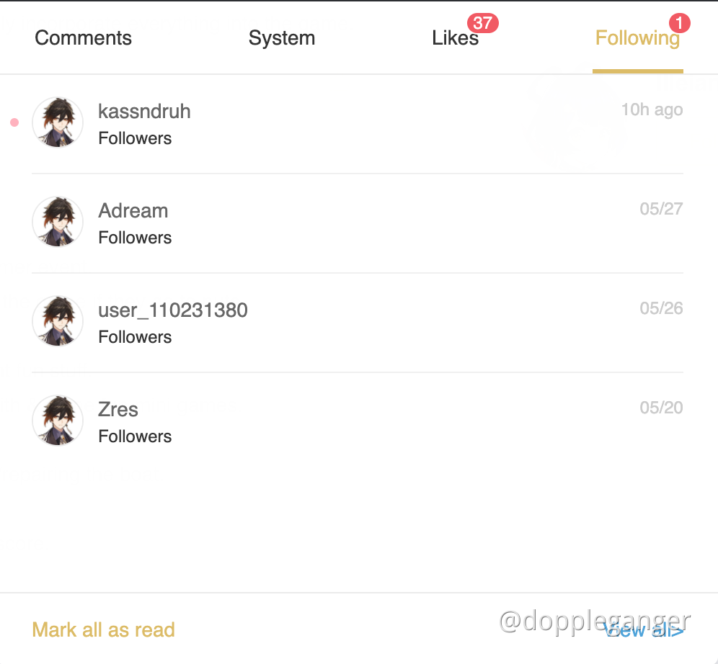Select the Following tab
The image size is (718, 664).
[x=637, y=38]
